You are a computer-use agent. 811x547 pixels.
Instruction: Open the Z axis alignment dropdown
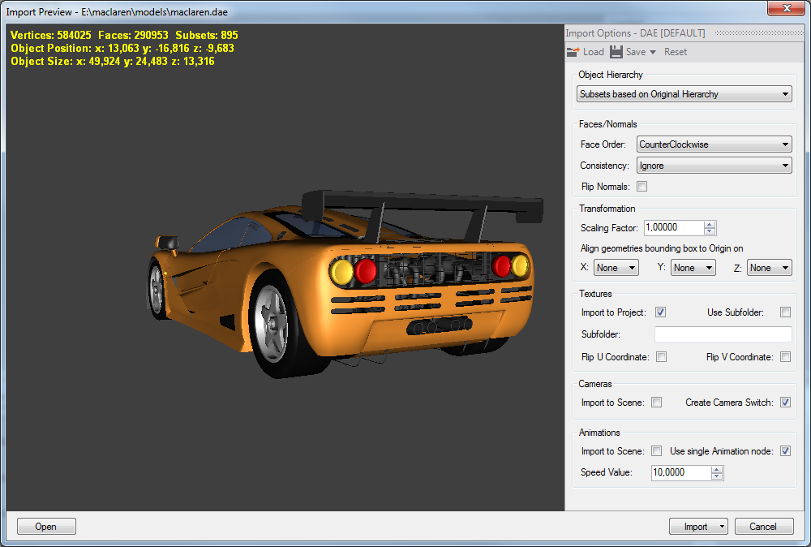[769, 268]
